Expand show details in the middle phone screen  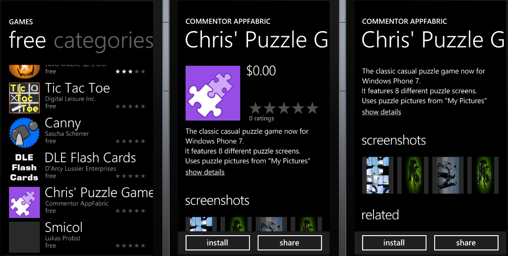tap(205, 172)
